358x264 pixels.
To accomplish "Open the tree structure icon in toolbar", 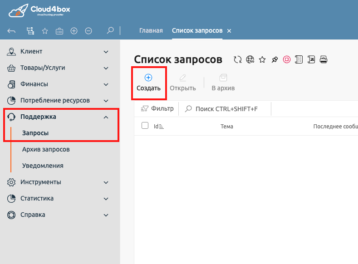I will click(30, 31).
